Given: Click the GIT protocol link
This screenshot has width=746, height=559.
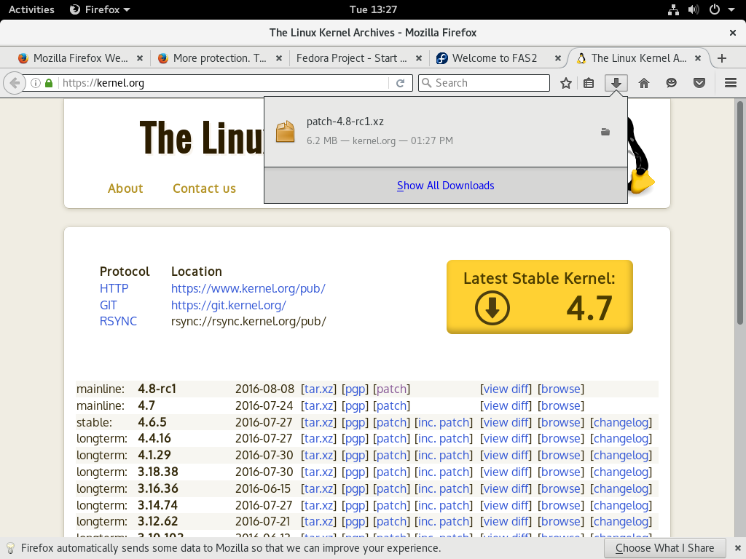Looking at the screenshot, I should 108,305.
